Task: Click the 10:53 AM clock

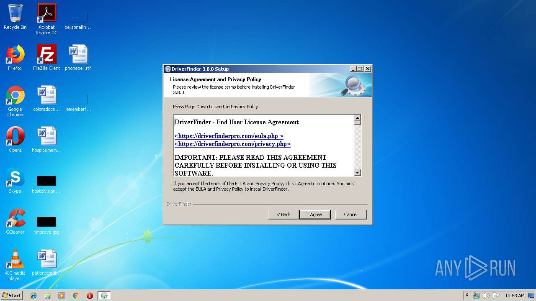Action: coord(515,296)
